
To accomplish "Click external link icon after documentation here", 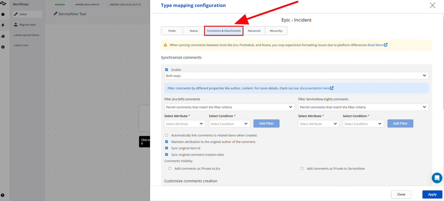I will click(x=332, y=88).
